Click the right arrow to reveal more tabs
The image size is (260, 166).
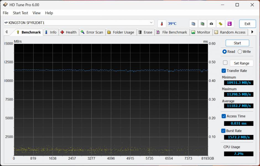[252, 32]
